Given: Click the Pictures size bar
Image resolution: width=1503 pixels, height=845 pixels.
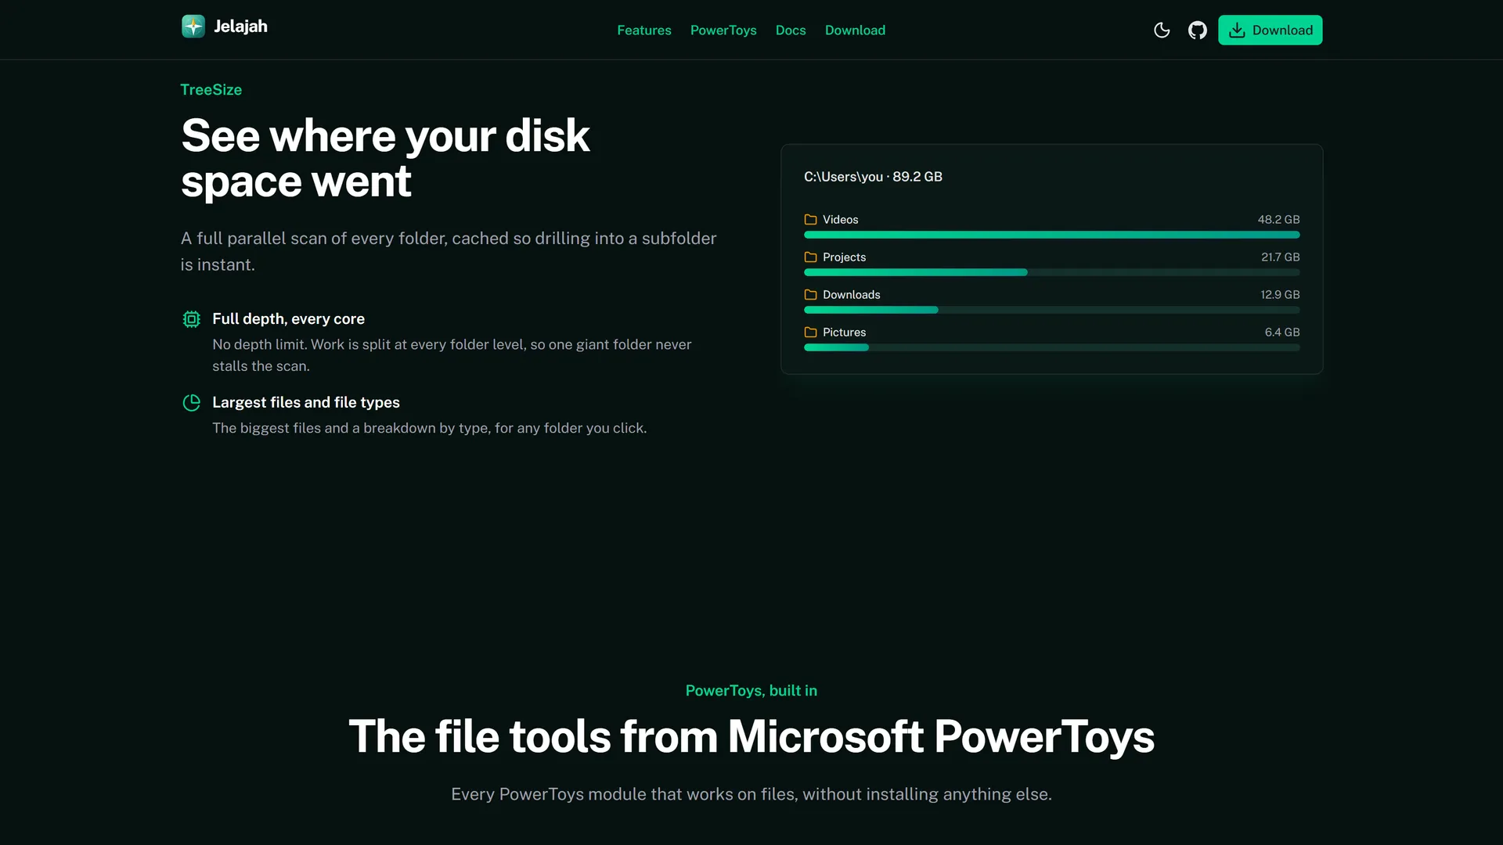Looking at the screenshot, I should tap(1051, 347).
